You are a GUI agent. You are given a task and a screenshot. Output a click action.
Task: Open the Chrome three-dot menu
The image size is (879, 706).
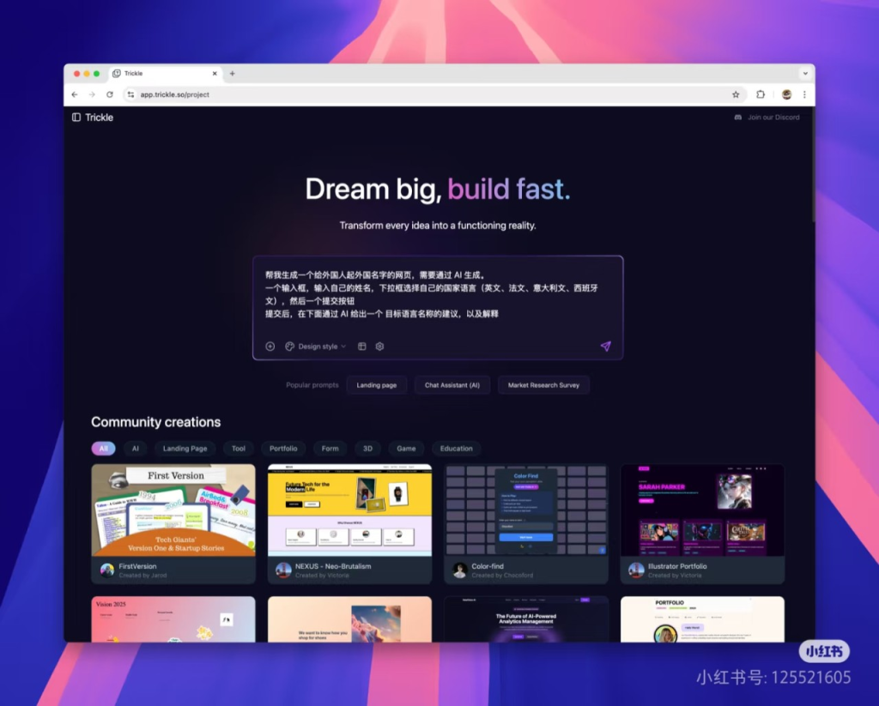804,94
